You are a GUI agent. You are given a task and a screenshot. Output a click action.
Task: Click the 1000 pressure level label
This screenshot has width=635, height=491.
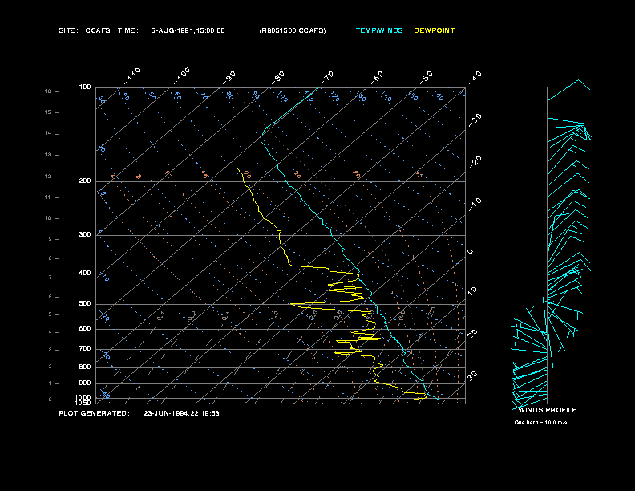click(x=83, y=397)
